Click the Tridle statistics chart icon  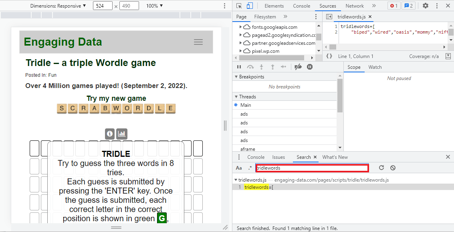pos(122,134)
